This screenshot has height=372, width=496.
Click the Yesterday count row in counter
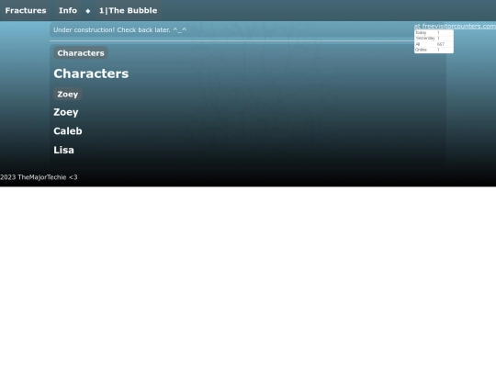tap(434, 38)
